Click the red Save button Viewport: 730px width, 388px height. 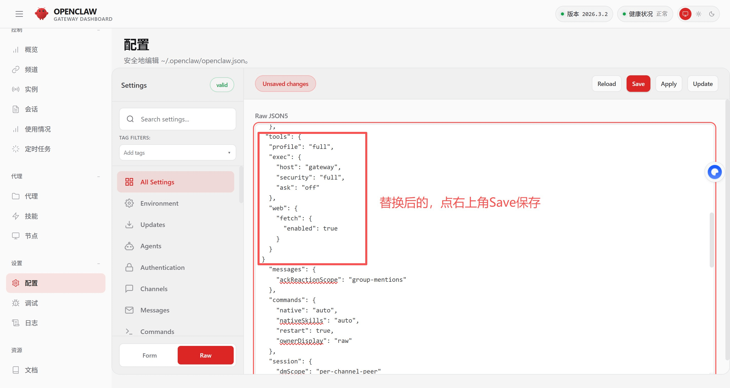point(638,84)
